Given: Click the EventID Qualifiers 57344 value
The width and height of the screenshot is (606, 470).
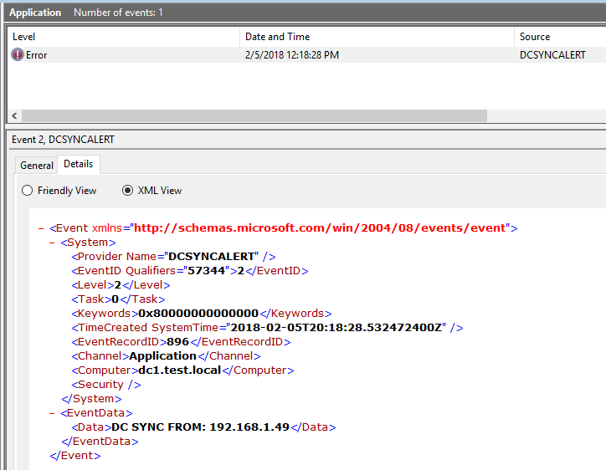Looking at the screenshot, I should (x=207, y=271).
